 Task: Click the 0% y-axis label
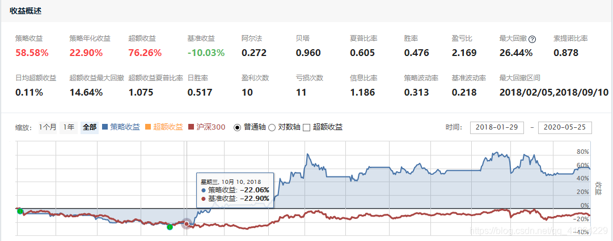pyautogui.click(x=584, y=205)
